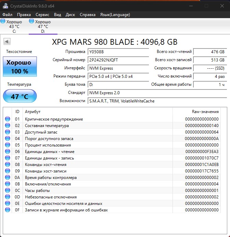Open the Диск menu
The image size is (230, 237).
click(x=70, y=15)
